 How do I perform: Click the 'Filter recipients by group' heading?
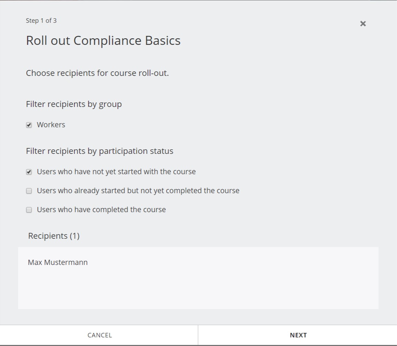[74, 104]
